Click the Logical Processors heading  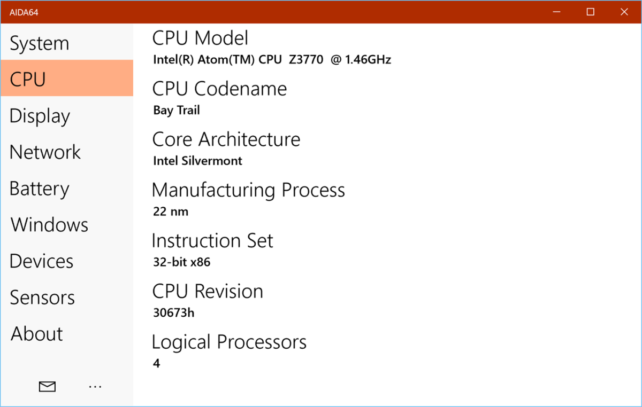pos(229,342)
